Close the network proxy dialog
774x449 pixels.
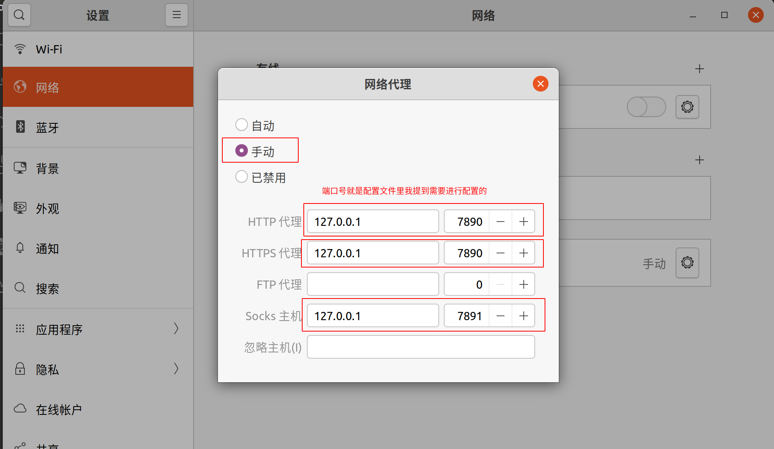click(x=540, y=84)
